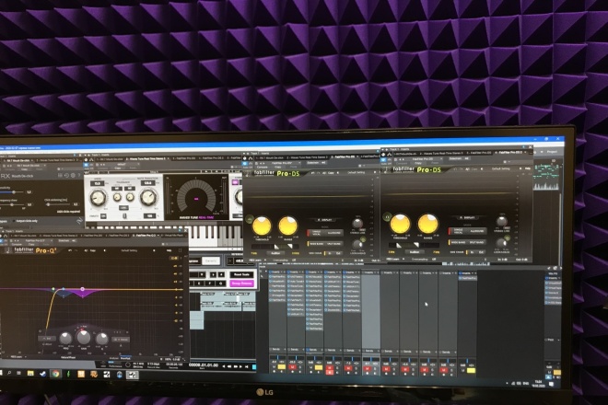Screen dimensions: 608x405
Task: Toggle Output clicks only in RX De-click
Action: [x=27, y=221]
